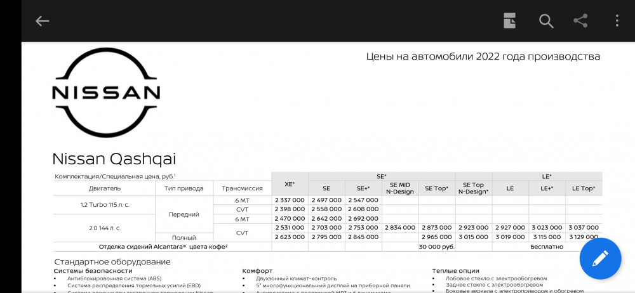This screenshot has width=635, height=293.
Task: Select the LE Top* column header
Action: pyautogui.click(x=584, y=188)
